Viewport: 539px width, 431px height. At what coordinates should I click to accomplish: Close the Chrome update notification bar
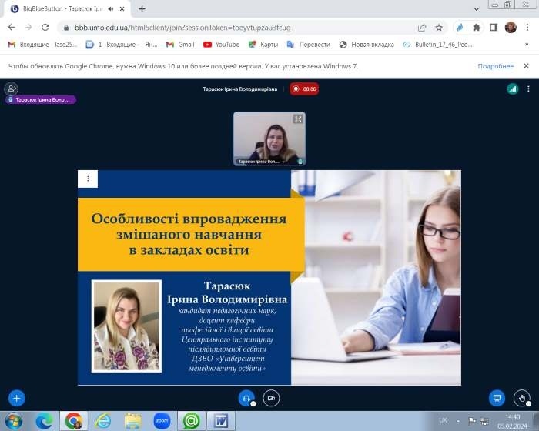point(527,66)
